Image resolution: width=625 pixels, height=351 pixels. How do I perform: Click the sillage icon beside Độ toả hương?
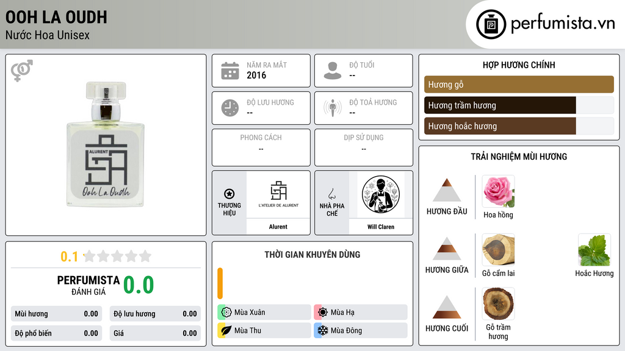click(x=333, y=108)
